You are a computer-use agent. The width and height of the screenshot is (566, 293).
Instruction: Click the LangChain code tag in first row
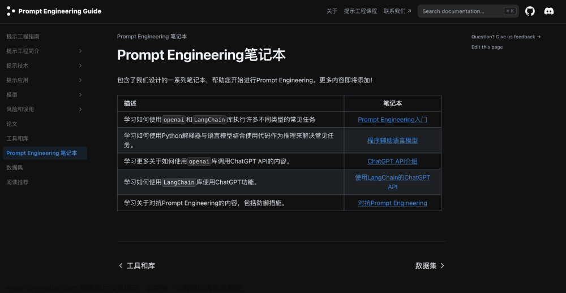209,120
